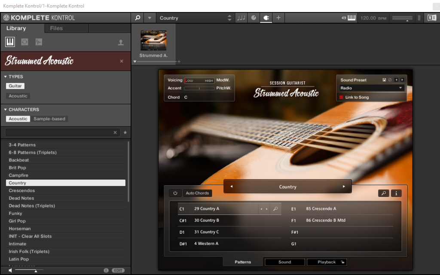This screenshot has width=440, height=275.
Task: Toggle the Link to Song checkbox
Action: (x=341, y=98)
